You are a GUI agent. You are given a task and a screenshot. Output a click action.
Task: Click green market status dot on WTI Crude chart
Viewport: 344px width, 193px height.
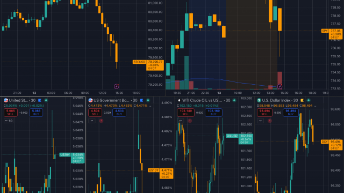pyautogui.click(x=234, y=100)
